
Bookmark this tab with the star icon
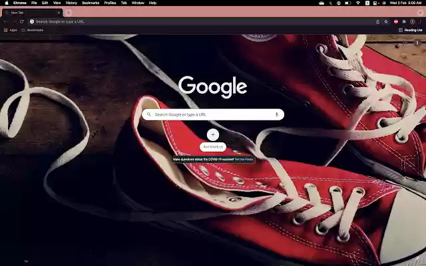[x=386, y=22]
